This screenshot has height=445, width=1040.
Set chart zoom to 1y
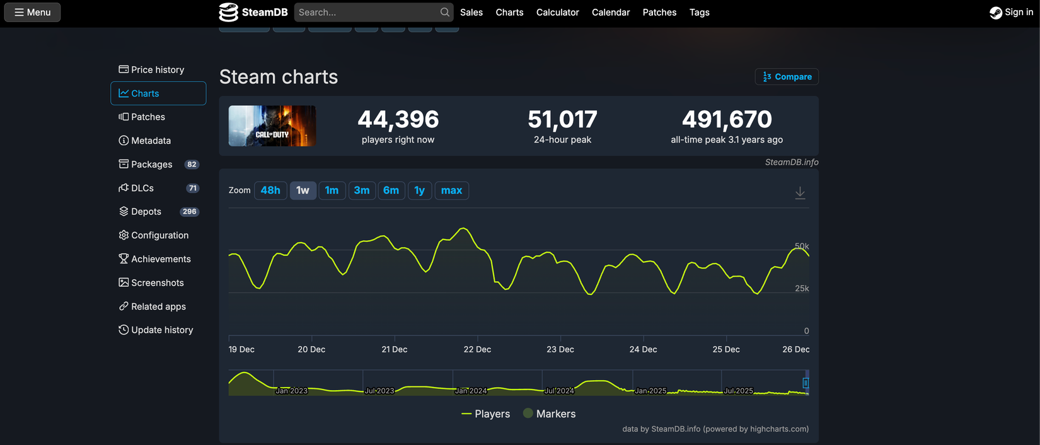420,190
